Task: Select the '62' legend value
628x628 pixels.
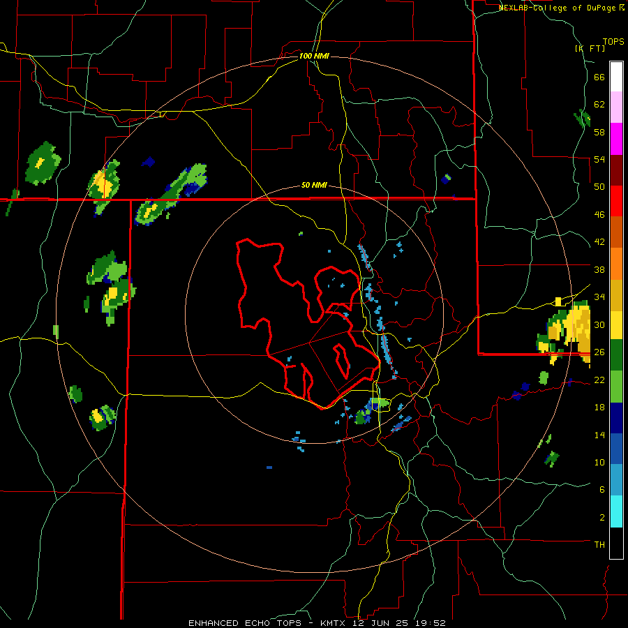Action: pos(599,105)
